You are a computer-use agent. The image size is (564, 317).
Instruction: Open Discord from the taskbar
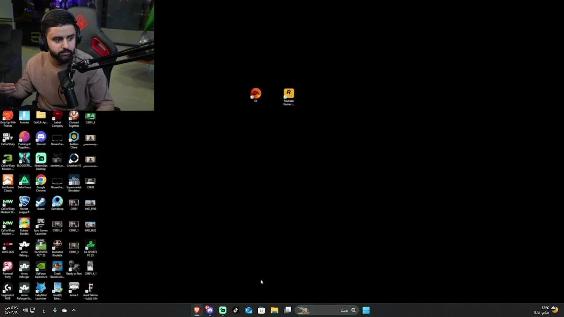tap(210, 310)
